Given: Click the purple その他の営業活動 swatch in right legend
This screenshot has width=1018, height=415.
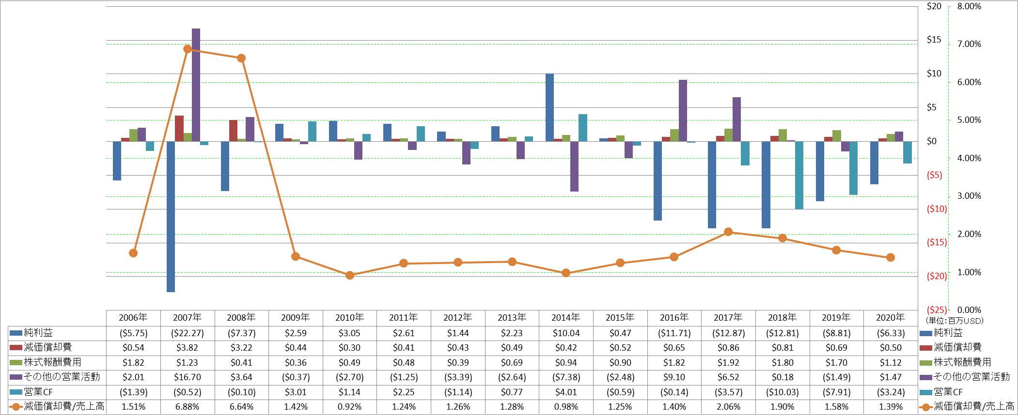Looking at the screenshot, I should click(925, 377).
